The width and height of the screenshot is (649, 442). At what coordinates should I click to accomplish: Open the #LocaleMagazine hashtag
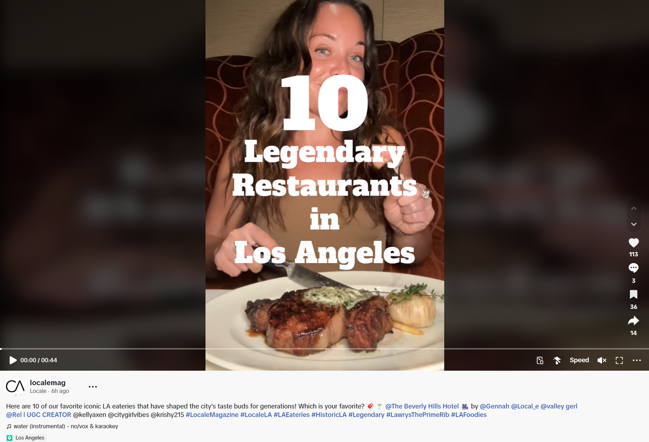[x=212, y=415]
